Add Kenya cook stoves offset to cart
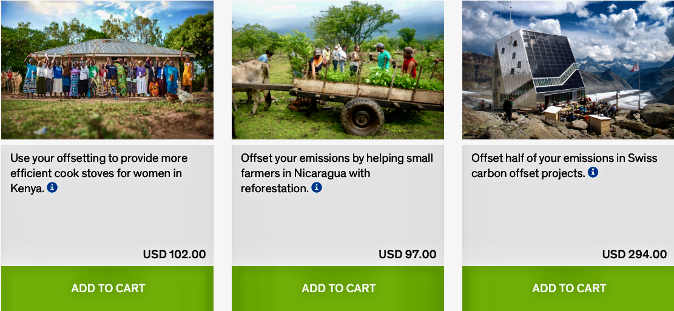The width and height of the screenshot is (674, 311). click(x=107, y=289)
